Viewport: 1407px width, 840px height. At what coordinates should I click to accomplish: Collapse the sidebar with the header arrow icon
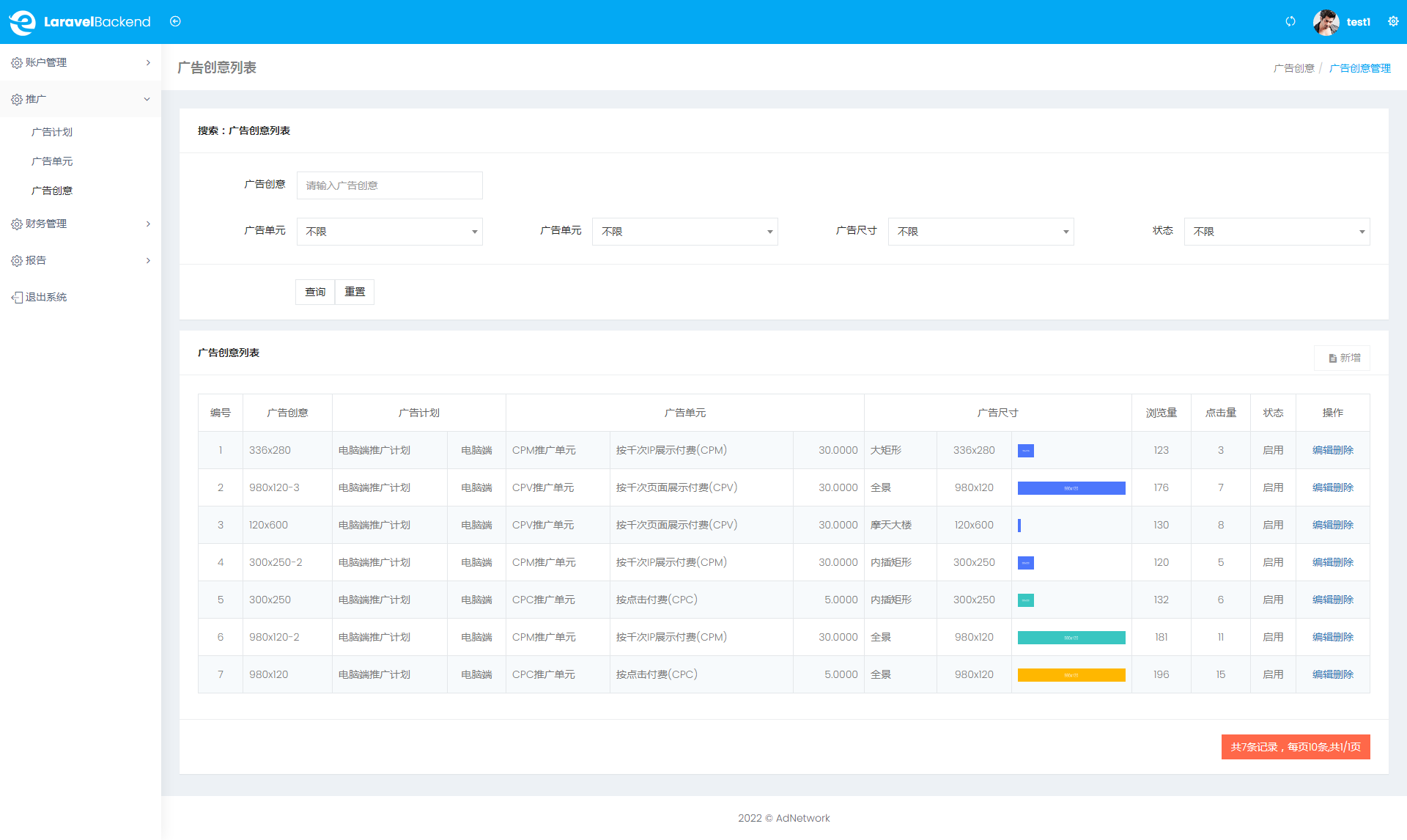click(x=175, y=21)
